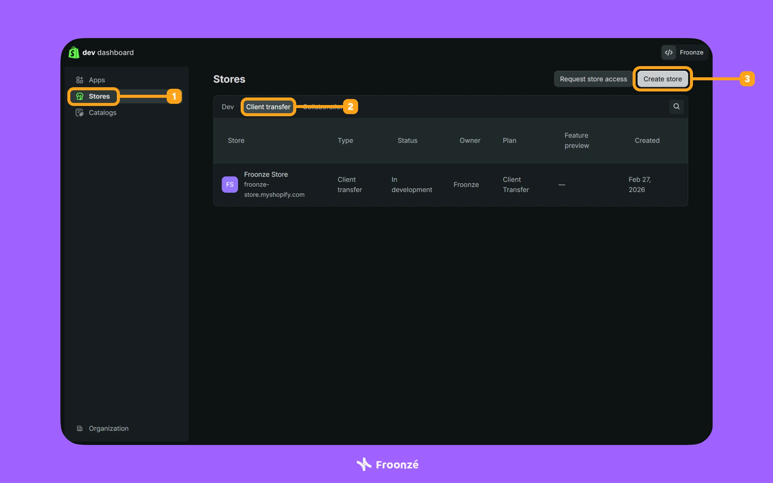Open the Apps grid icon in sidebar

point(79,80)
